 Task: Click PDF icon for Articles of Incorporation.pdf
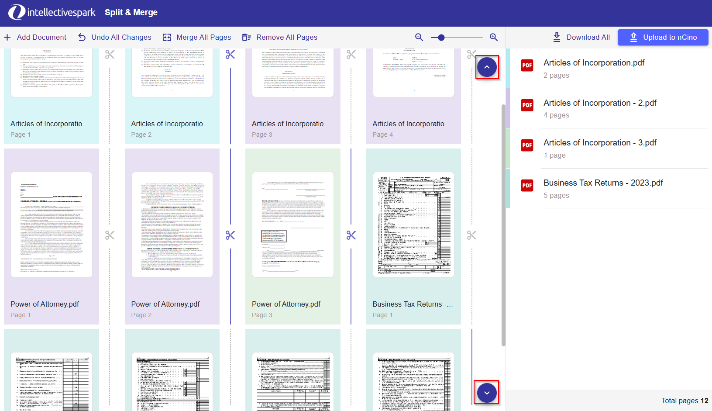(527, 66)
